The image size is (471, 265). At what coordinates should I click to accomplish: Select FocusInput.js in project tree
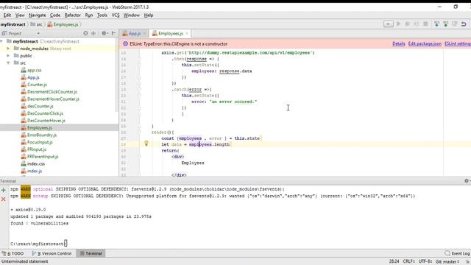[x=40, y=142]
